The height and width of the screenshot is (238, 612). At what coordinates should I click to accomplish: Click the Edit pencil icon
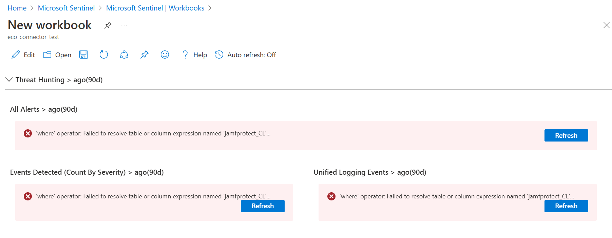click(16, 55)
